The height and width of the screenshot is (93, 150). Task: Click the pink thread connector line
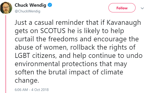(x=6, y=54)
